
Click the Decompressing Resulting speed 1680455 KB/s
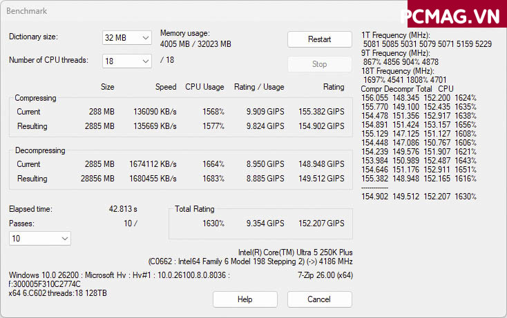(x=153, y=179)
